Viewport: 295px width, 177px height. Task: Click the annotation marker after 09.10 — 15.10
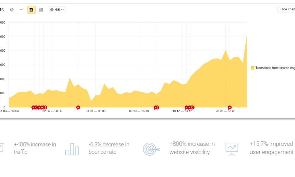[156, 107]
